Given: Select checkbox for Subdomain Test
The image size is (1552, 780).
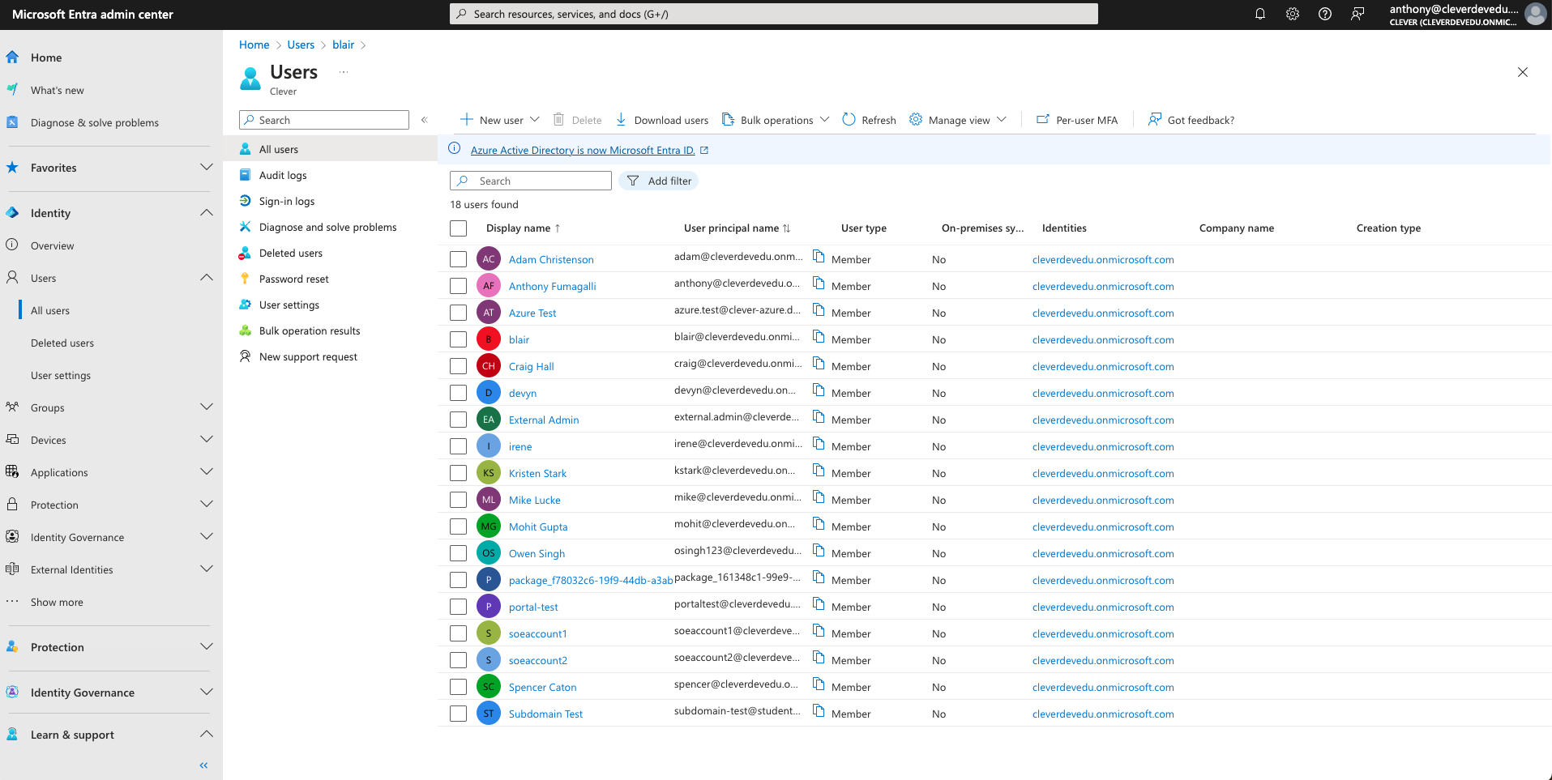Looking at the screenshot, I should pyautogui.click(x=459, y=714).
